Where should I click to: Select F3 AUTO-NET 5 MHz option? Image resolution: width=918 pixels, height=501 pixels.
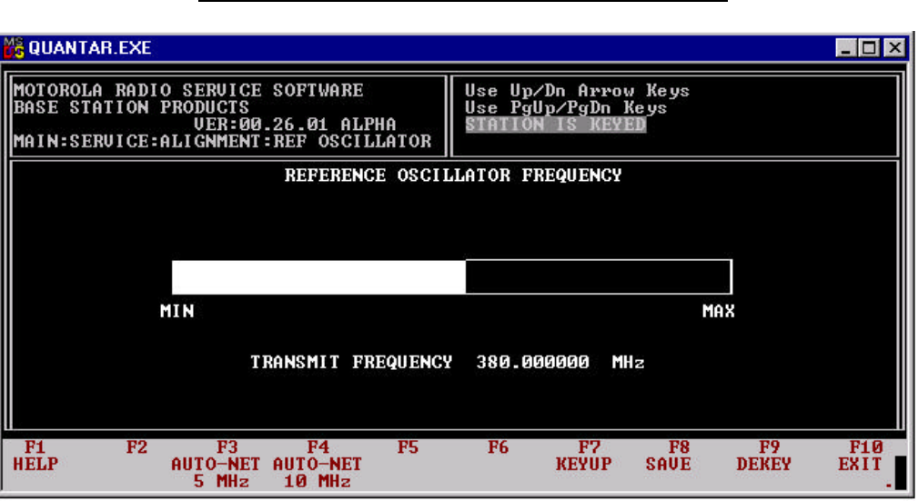pyautogui.click(x=216, y=465)
